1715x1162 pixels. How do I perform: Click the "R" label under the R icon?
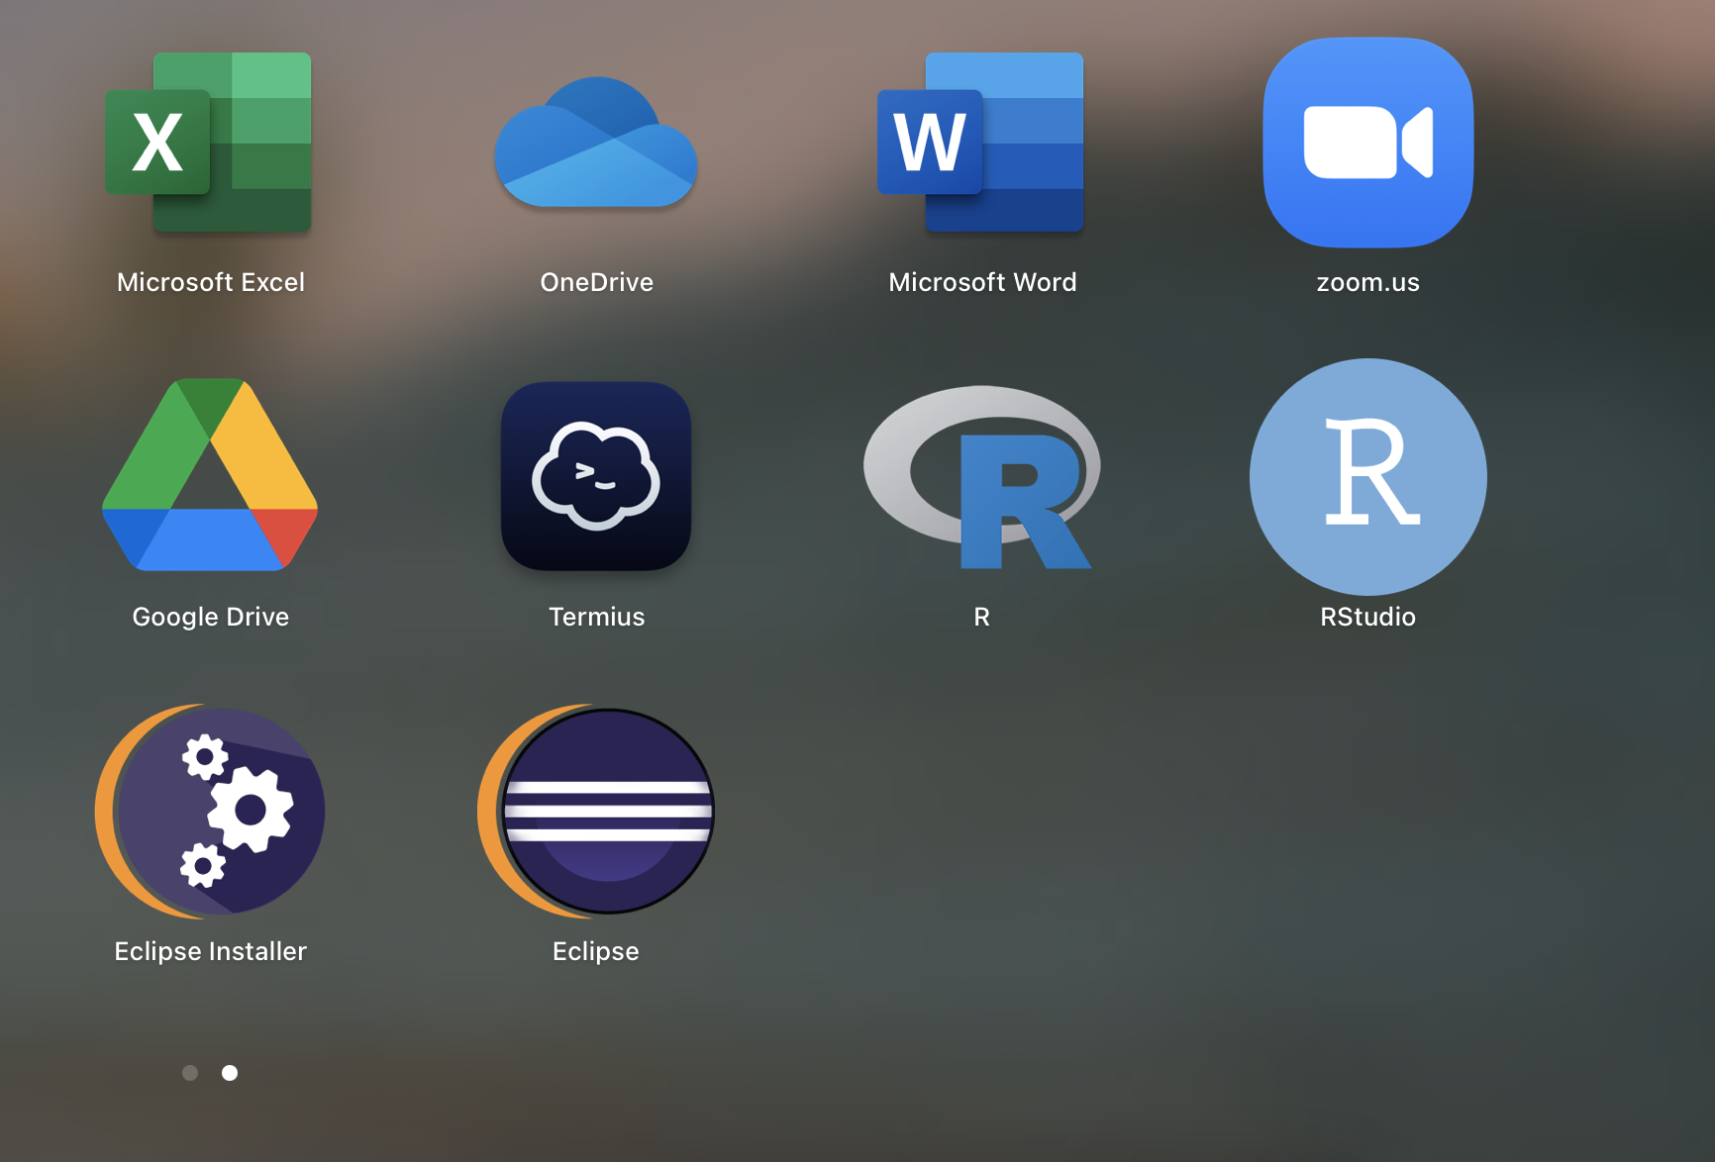[x=982, y=617]
